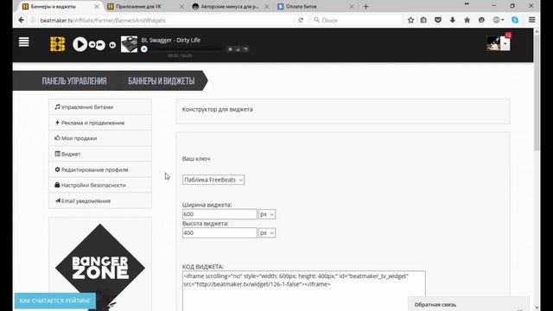
Task: Reload the page with refresh icon
Action: [x=301, y=20]
